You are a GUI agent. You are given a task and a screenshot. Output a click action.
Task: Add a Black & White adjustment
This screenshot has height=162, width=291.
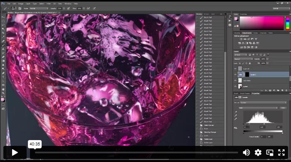click(247, 43)
